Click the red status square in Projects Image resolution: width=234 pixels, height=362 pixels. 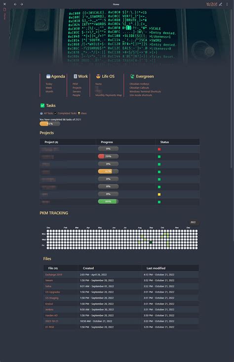click(159, 149)
